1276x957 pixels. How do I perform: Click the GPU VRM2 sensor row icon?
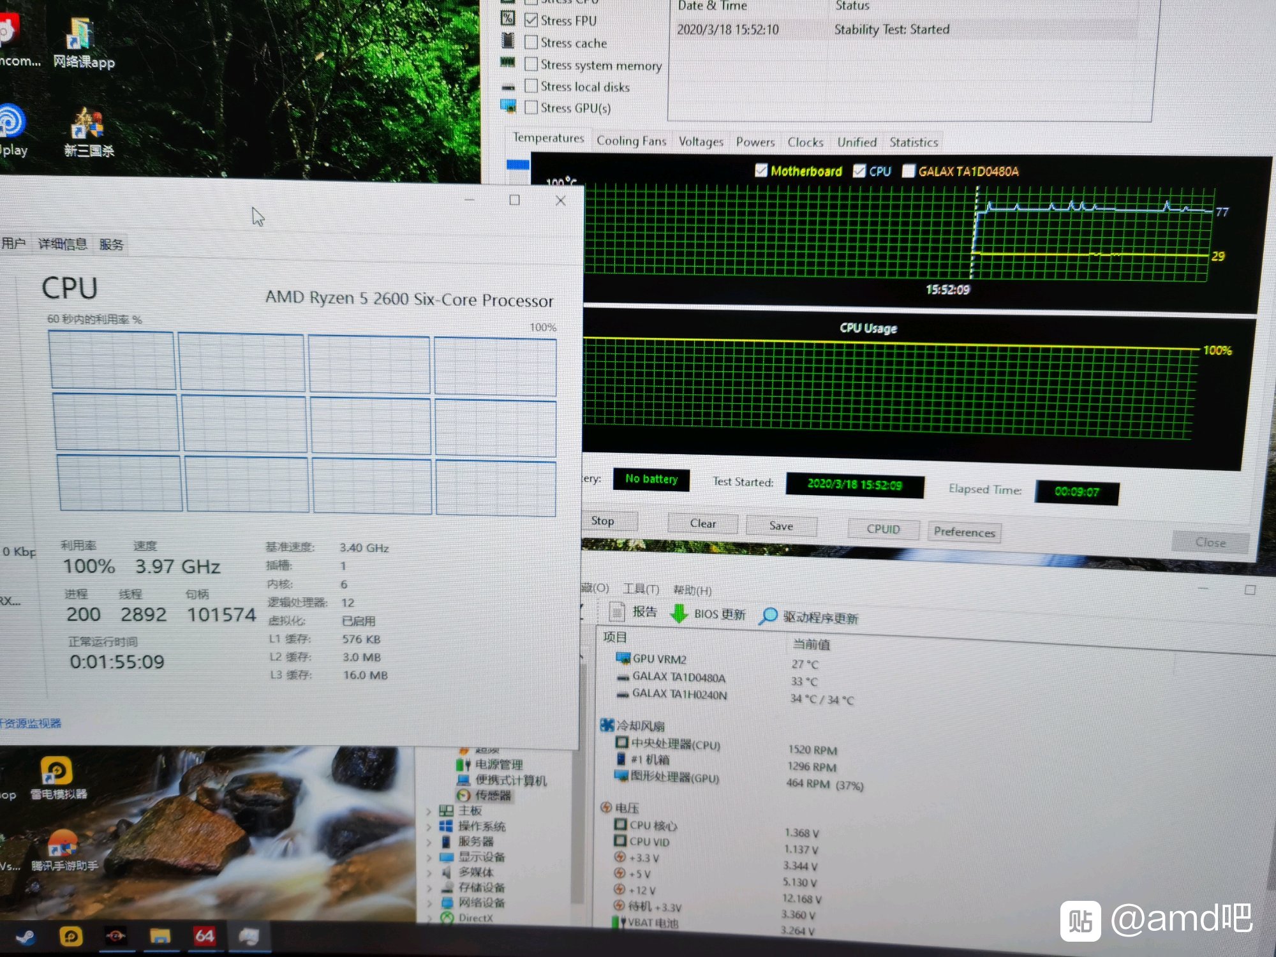click(x=622, y=658)
